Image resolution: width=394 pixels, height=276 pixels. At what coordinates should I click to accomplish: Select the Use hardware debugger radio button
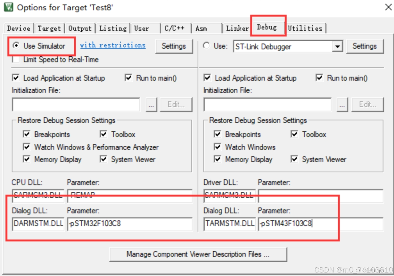pyautogui.click(x=207, y=46)
